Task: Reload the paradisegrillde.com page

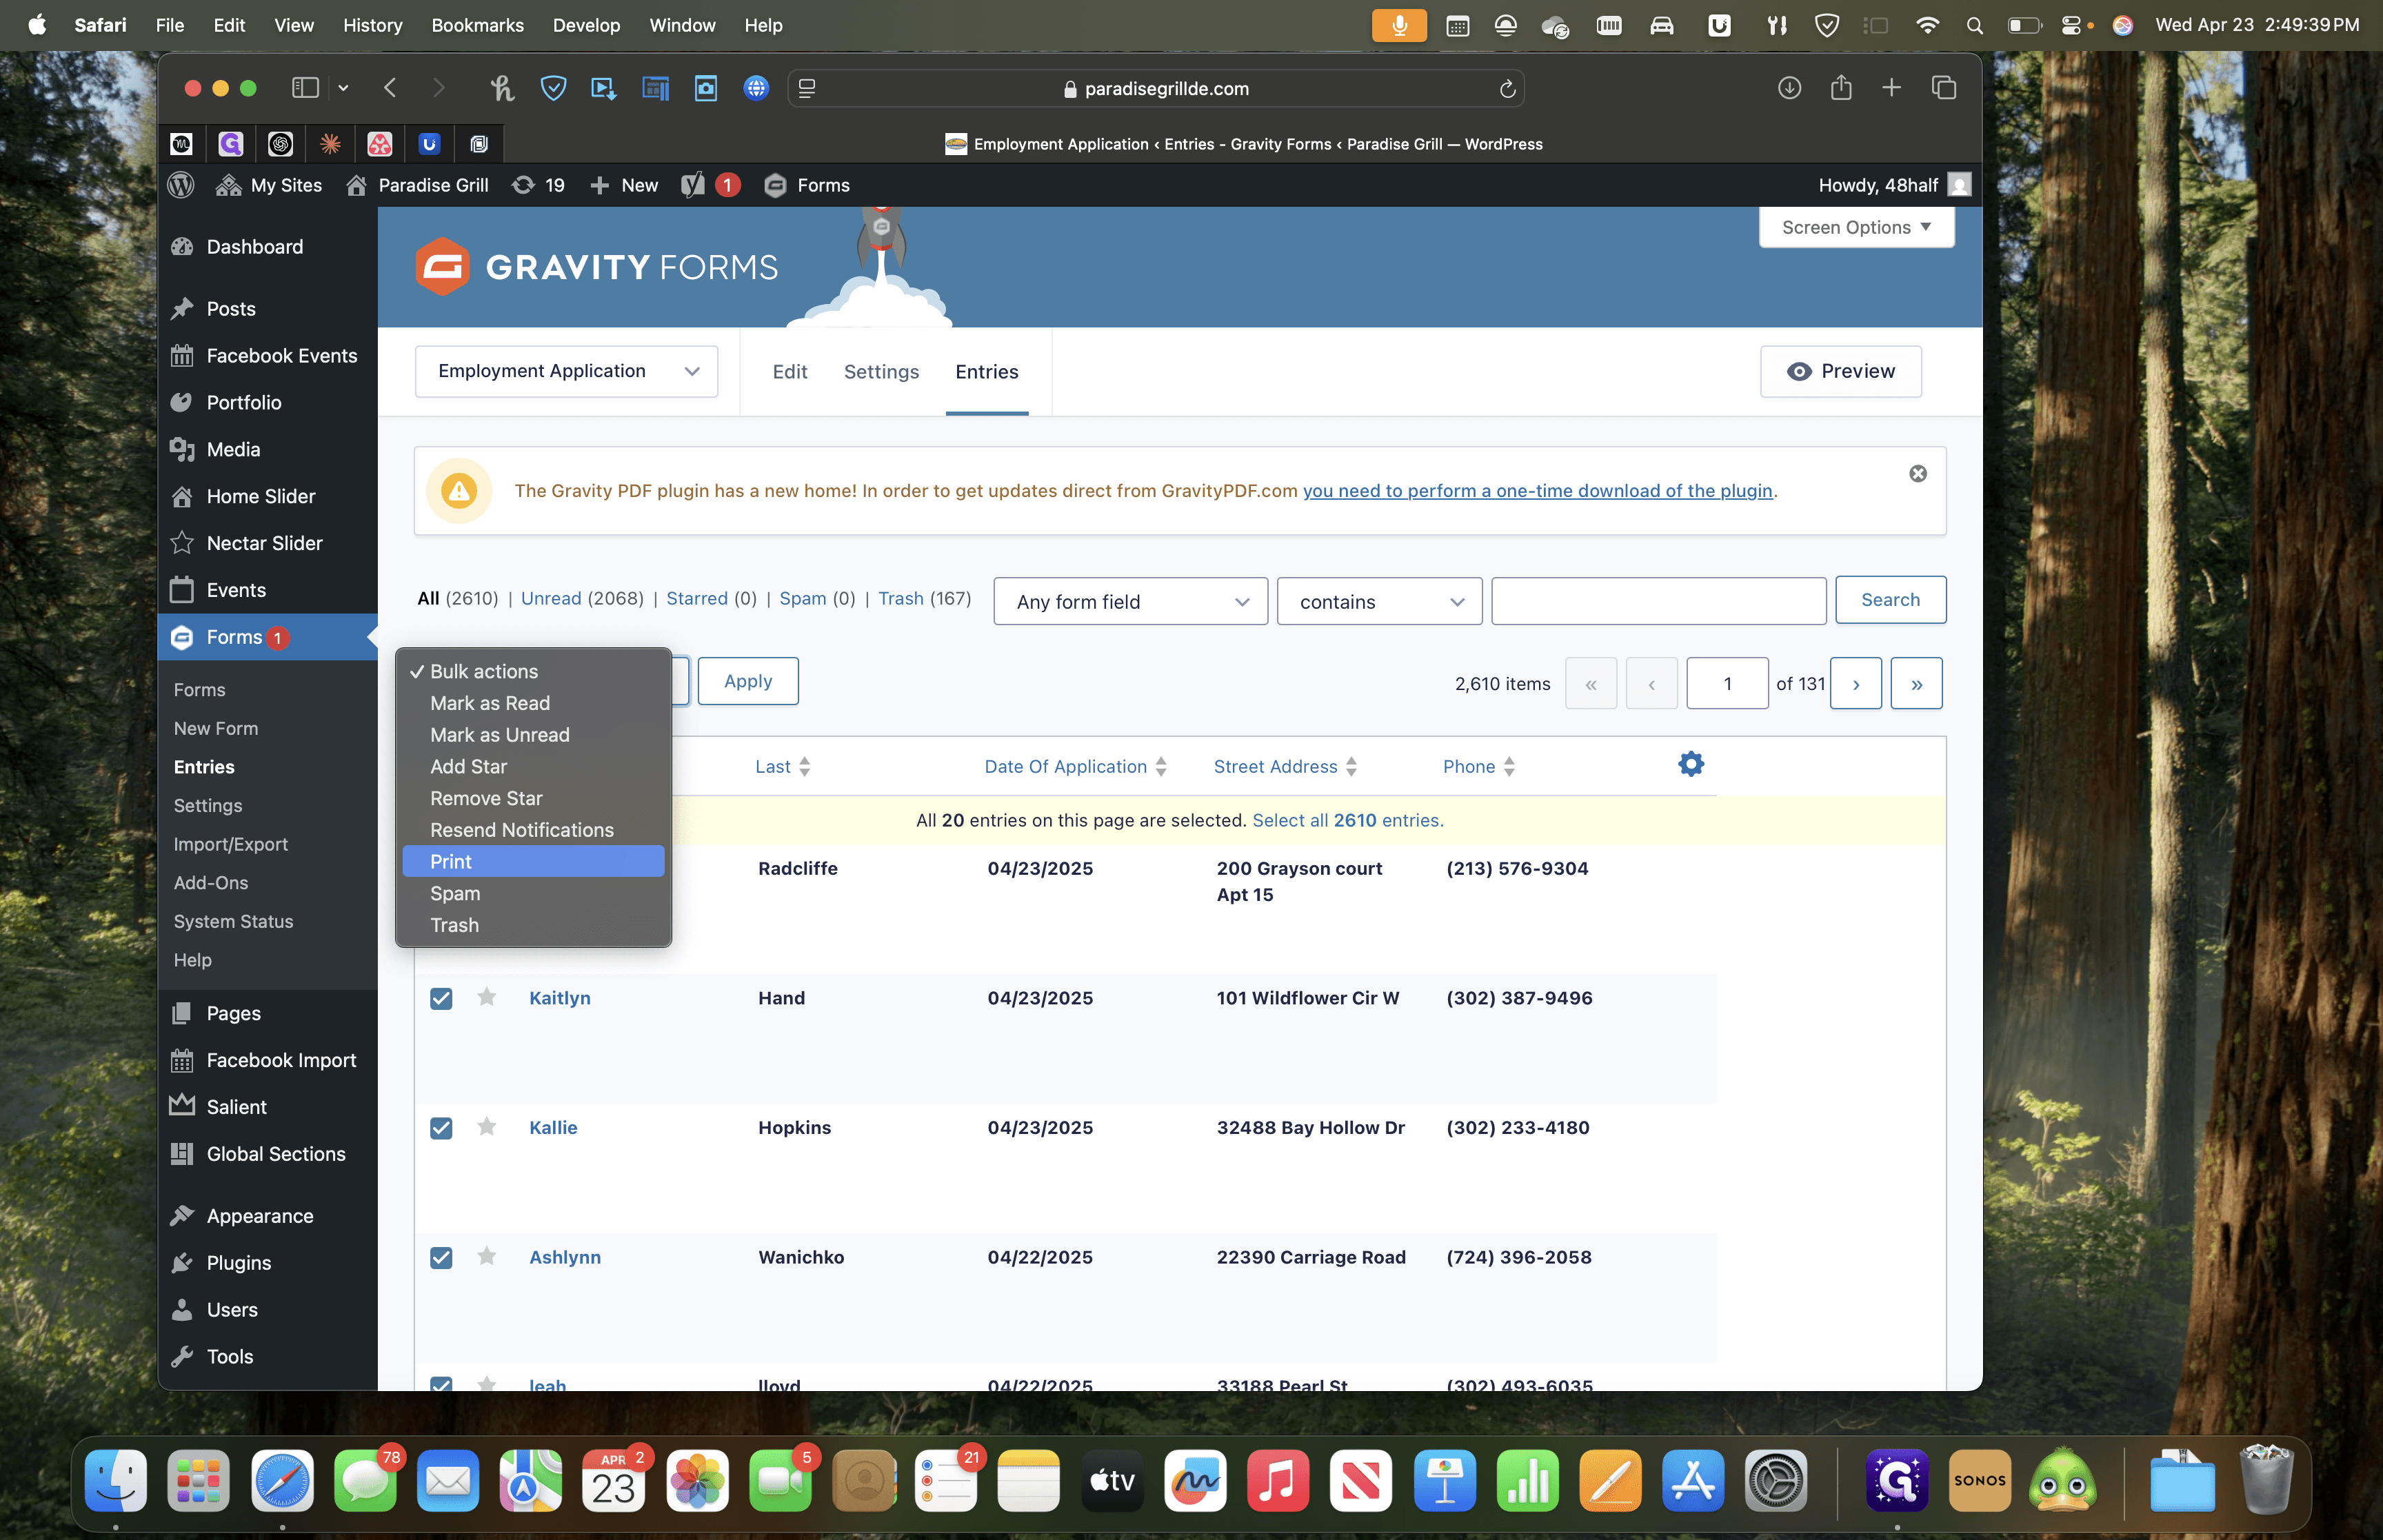Action: click(1507, 89)
